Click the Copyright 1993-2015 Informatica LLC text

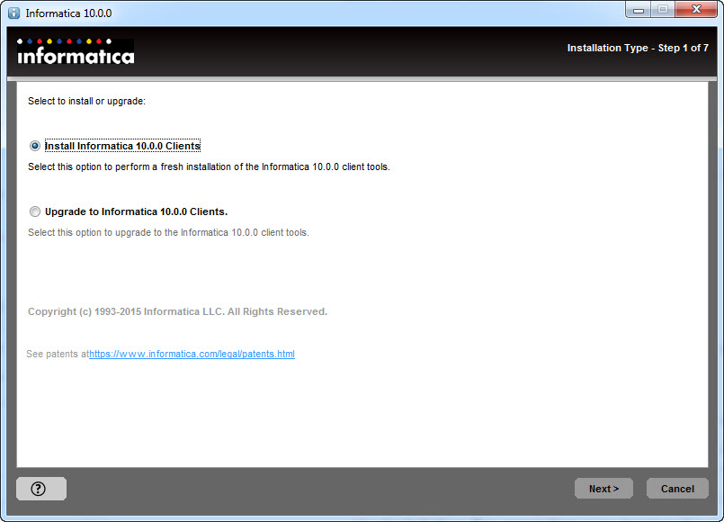pyautogui.click(x=177, y=311)
